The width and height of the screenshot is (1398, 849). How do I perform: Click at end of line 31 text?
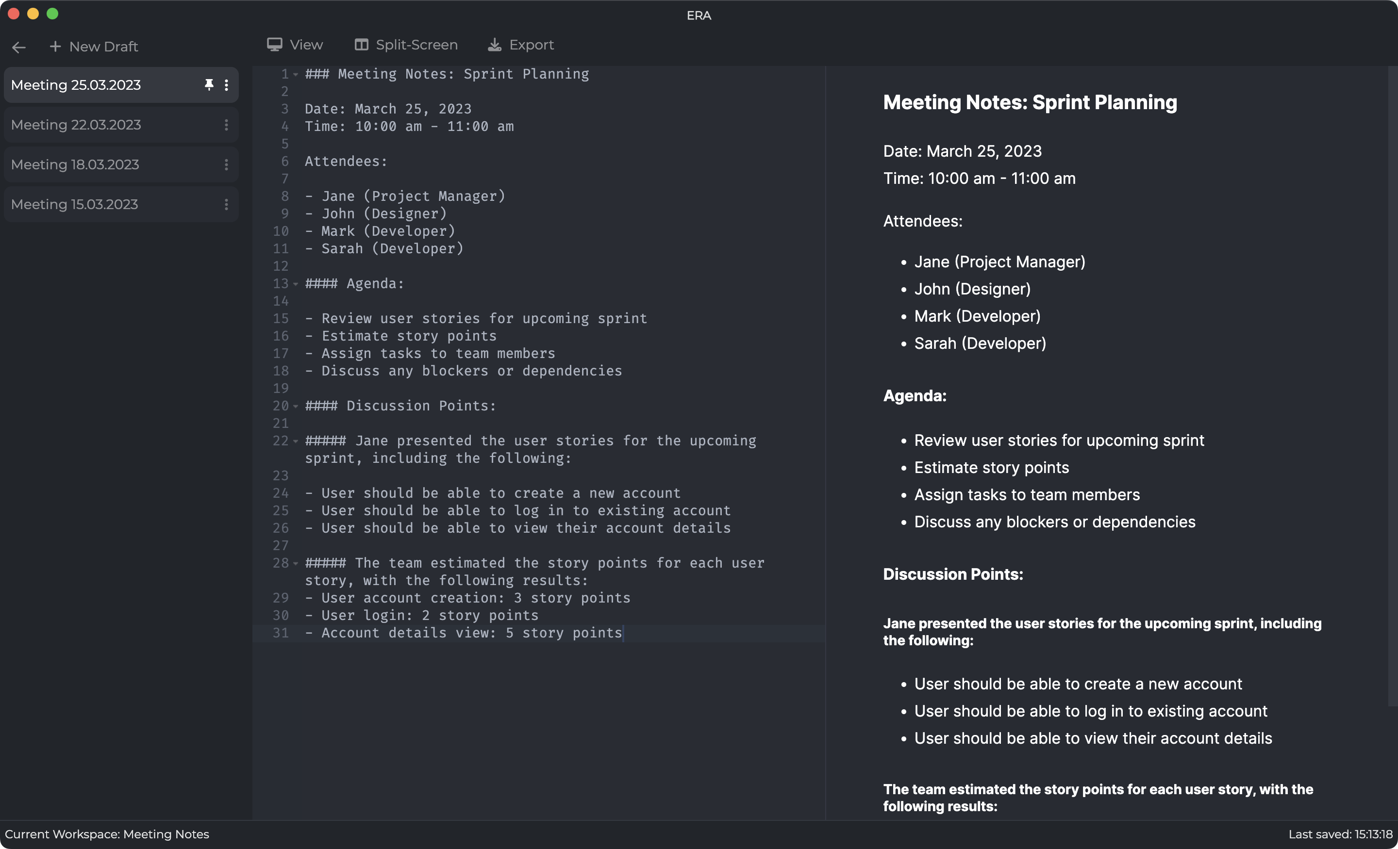point(623,633)
